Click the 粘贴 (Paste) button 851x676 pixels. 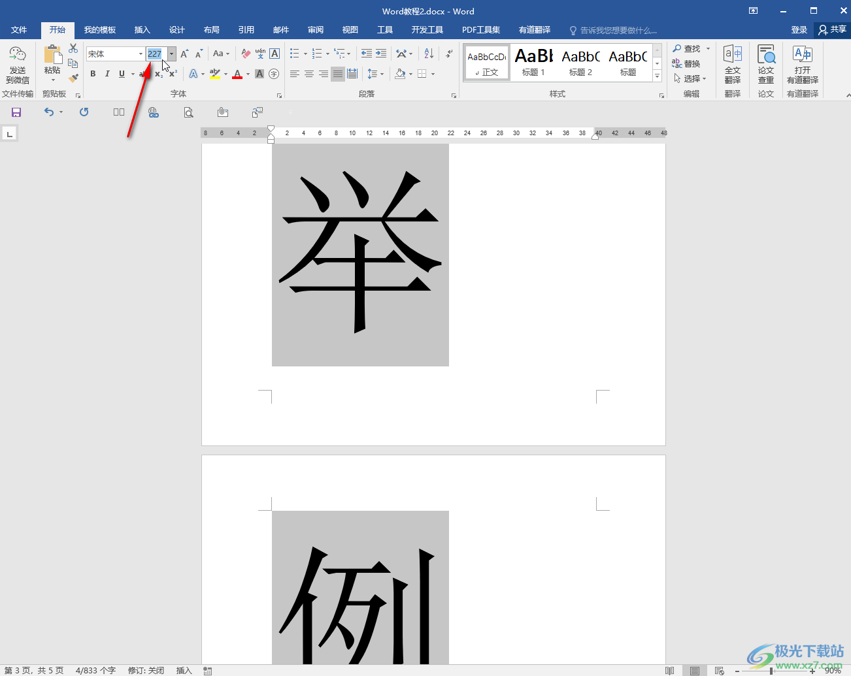click(52, 63)
